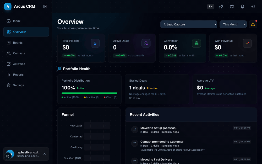Collapse the sidebar with the panel icon
The height and width of the screenshot is (164, 262).
45,7
